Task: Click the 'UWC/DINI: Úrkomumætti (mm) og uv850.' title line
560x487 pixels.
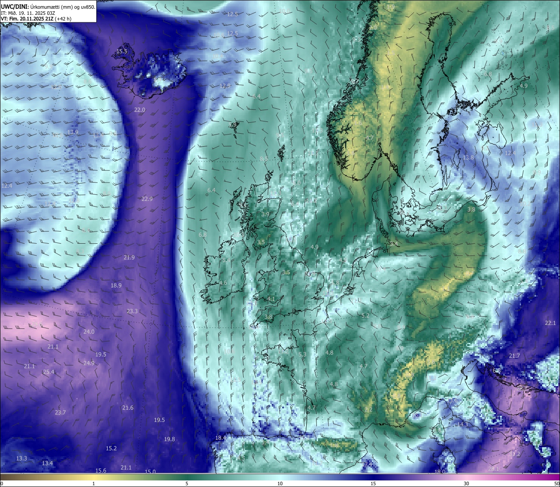Action: [48, 7]
